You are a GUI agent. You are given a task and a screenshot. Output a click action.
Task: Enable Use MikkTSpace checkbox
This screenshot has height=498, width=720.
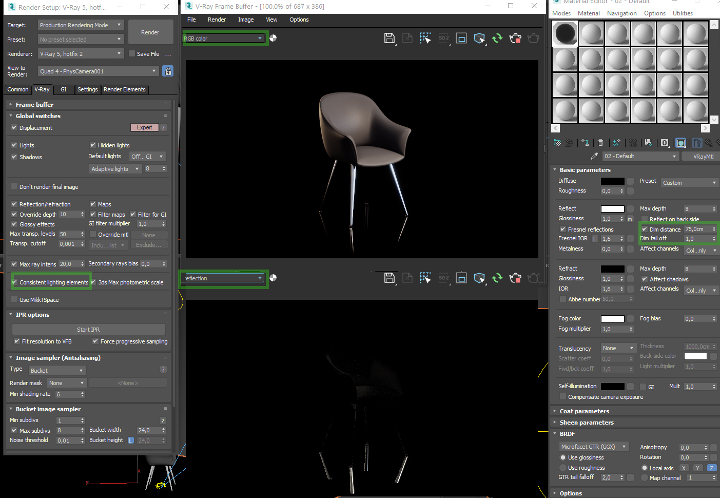click(x=14, y=299)
